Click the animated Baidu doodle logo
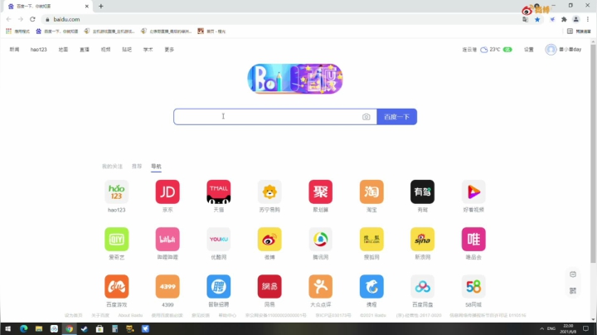 [x=295, y=79]
